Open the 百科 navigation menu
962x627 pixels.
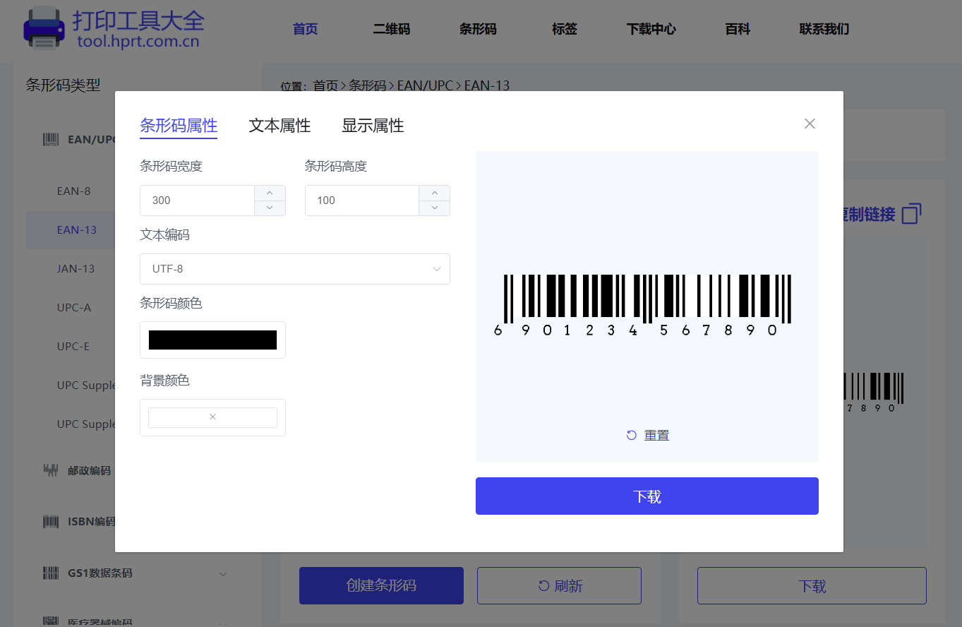738,29
